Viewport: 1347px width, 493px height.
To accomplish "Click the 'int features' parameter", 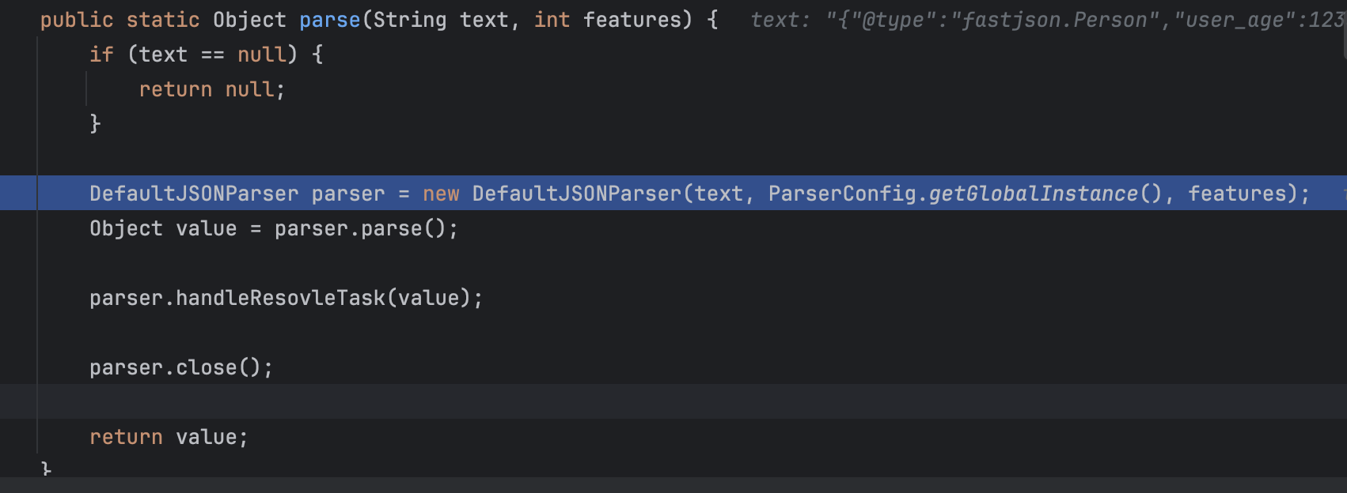I will point(607,20).
